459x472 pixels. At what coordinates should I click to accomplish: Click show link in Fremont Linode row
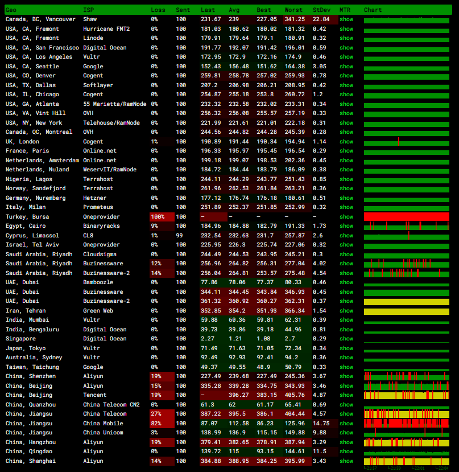tap(346, 38)
